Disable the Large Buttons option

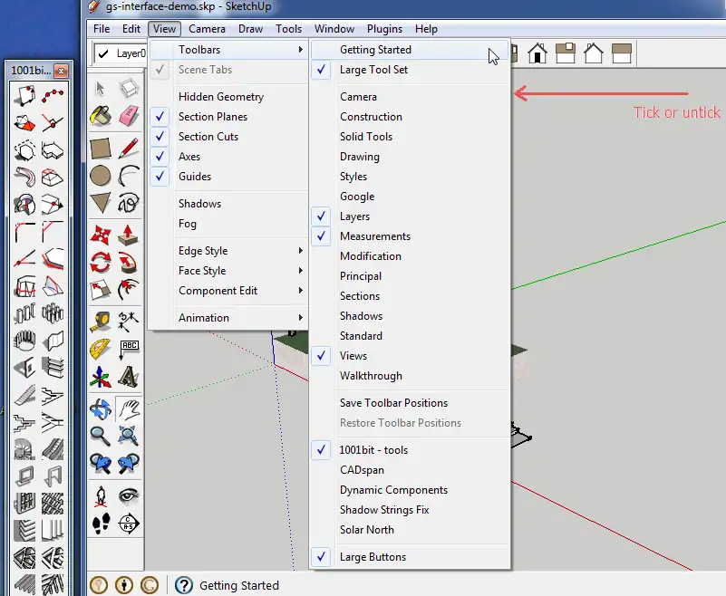coord(373,557)
